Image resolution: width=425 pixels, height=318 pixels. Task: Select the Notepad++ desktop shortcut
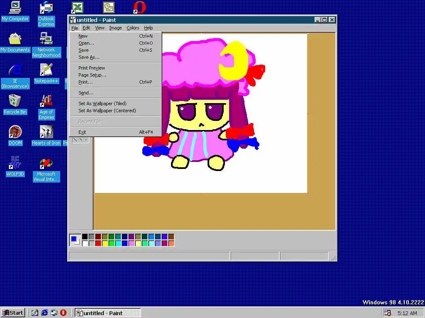46,73
